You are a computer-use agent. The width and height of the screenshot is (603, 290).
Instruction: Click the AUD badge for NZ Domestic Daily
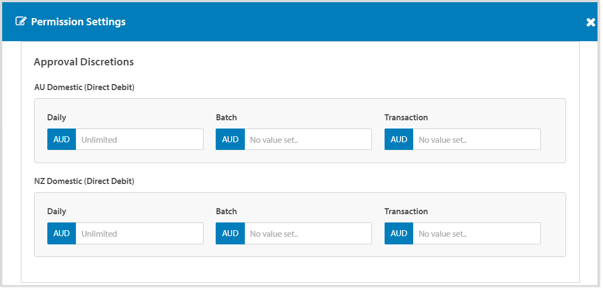62,233
